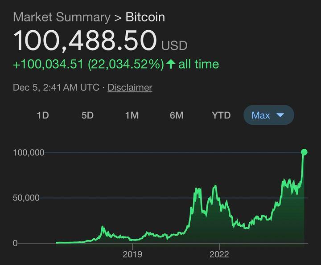
Task: Click the latest price dot on chart
Action: pyautogui.click(x=305, y=152)
